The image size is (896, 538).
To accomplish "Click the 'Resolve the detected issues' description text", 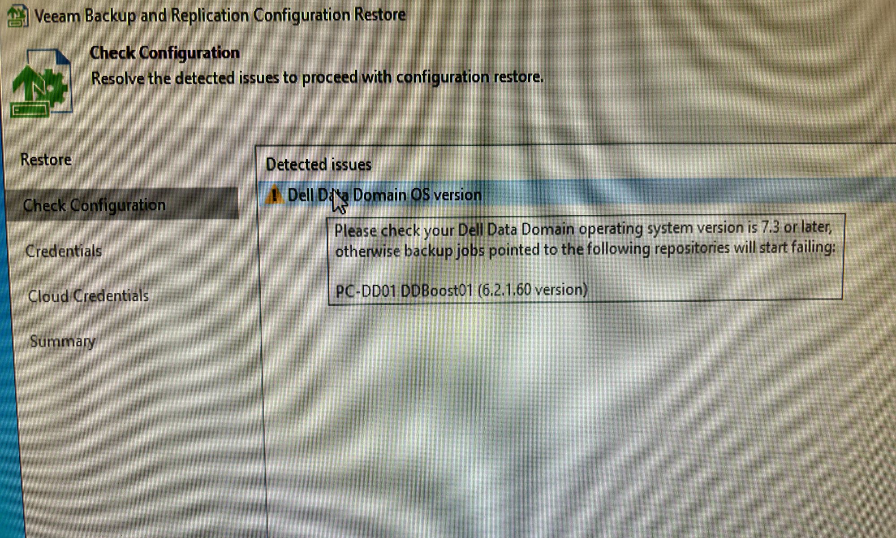I will tap(317, 78).
